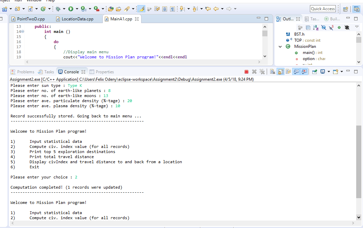Toggle Show Console When Standard Out Changes
Viewport: 363px width, 228px height.
point(296,72)
